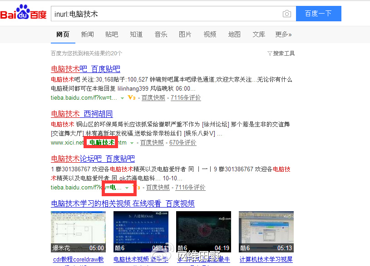
Task: Play the 酷6 04:19 video thumbnail
Action: click(204, 232)
